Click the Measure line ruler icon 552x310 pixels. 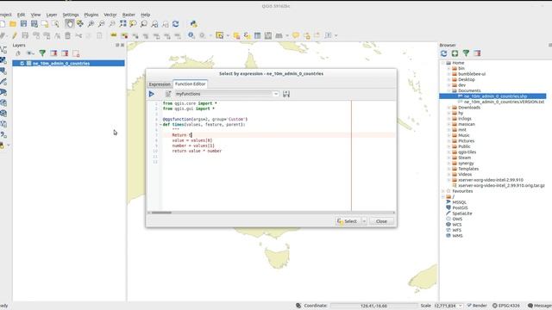click(279, 35)
